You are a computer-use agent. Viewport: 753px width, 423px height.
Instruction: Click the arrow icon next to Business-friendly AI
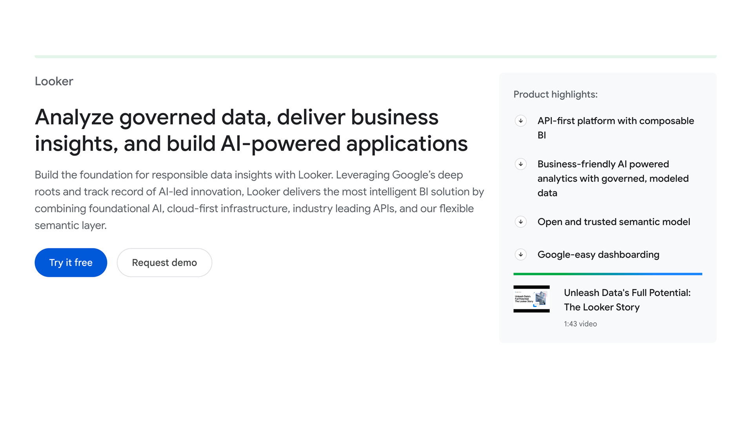tap(520, 164)
